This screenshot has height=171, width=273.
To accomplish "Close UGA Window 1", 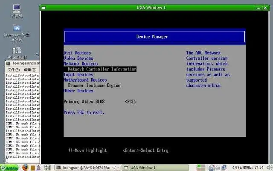I will click(265, 8).
